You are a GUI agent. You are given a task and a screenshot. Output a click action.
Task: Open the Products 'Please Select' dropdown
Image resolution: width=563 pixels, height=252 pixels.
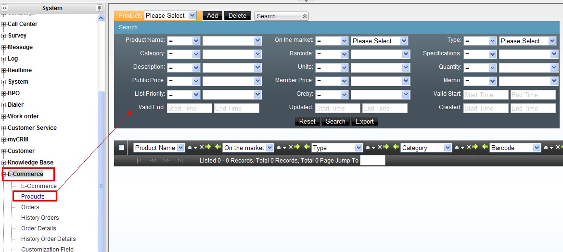coord(170,15)
